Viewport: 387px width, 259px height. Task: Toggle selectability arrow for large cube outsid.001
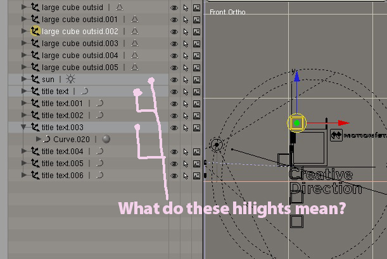coord(186,20)
